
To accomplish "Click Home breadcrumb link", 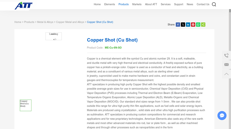I will [x=18, y=22].
